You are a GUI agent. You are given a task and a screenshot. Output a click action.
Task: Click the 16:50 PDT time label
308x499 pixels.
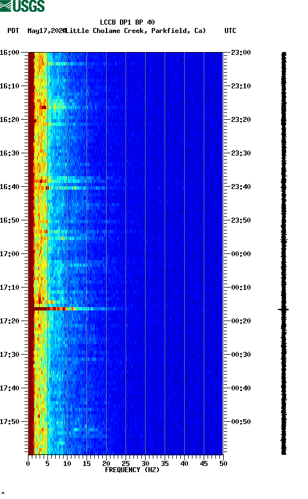[9, 220]
